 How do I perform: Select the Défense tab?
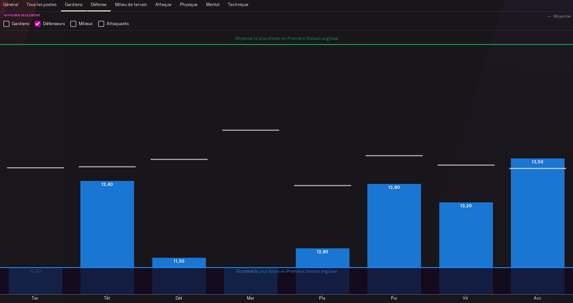pos(98,5)
